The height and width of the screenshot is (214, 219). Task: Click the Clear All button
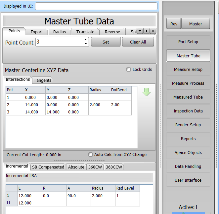tap(138, 42)
